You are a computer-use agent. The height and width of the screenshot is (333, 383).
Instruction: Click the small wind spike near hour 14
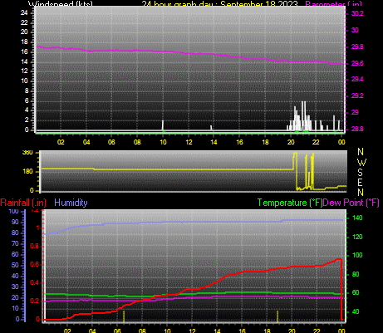(x=211, y=128)
